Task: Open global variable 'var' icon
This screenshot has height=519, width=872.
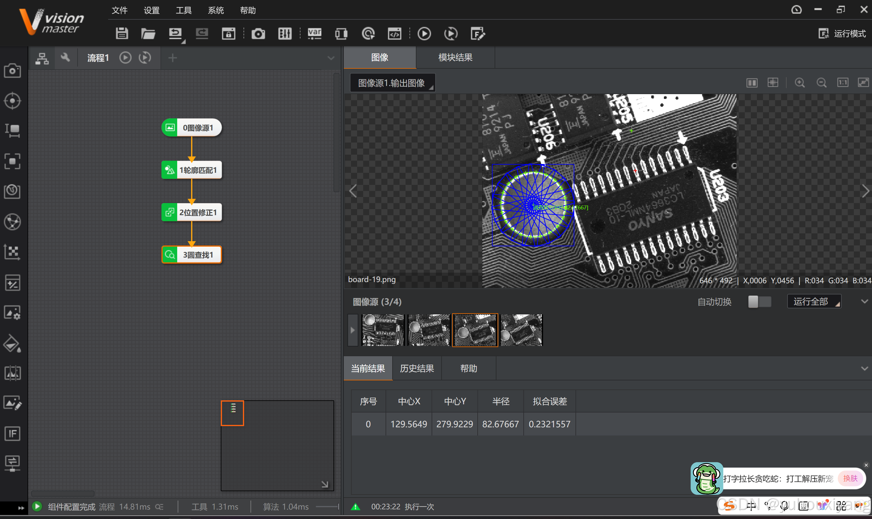Action: [x=314, y=34]
